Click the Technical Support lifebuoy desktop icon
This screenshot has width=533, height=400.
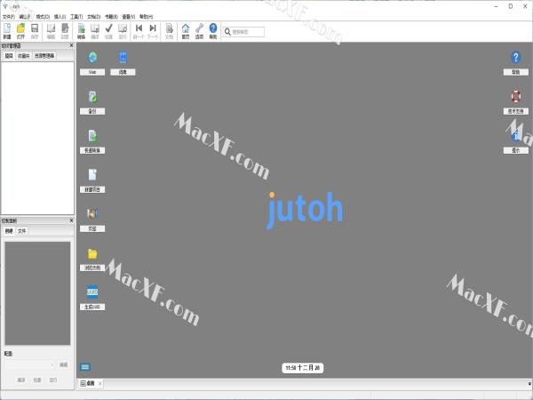(515, 97)
